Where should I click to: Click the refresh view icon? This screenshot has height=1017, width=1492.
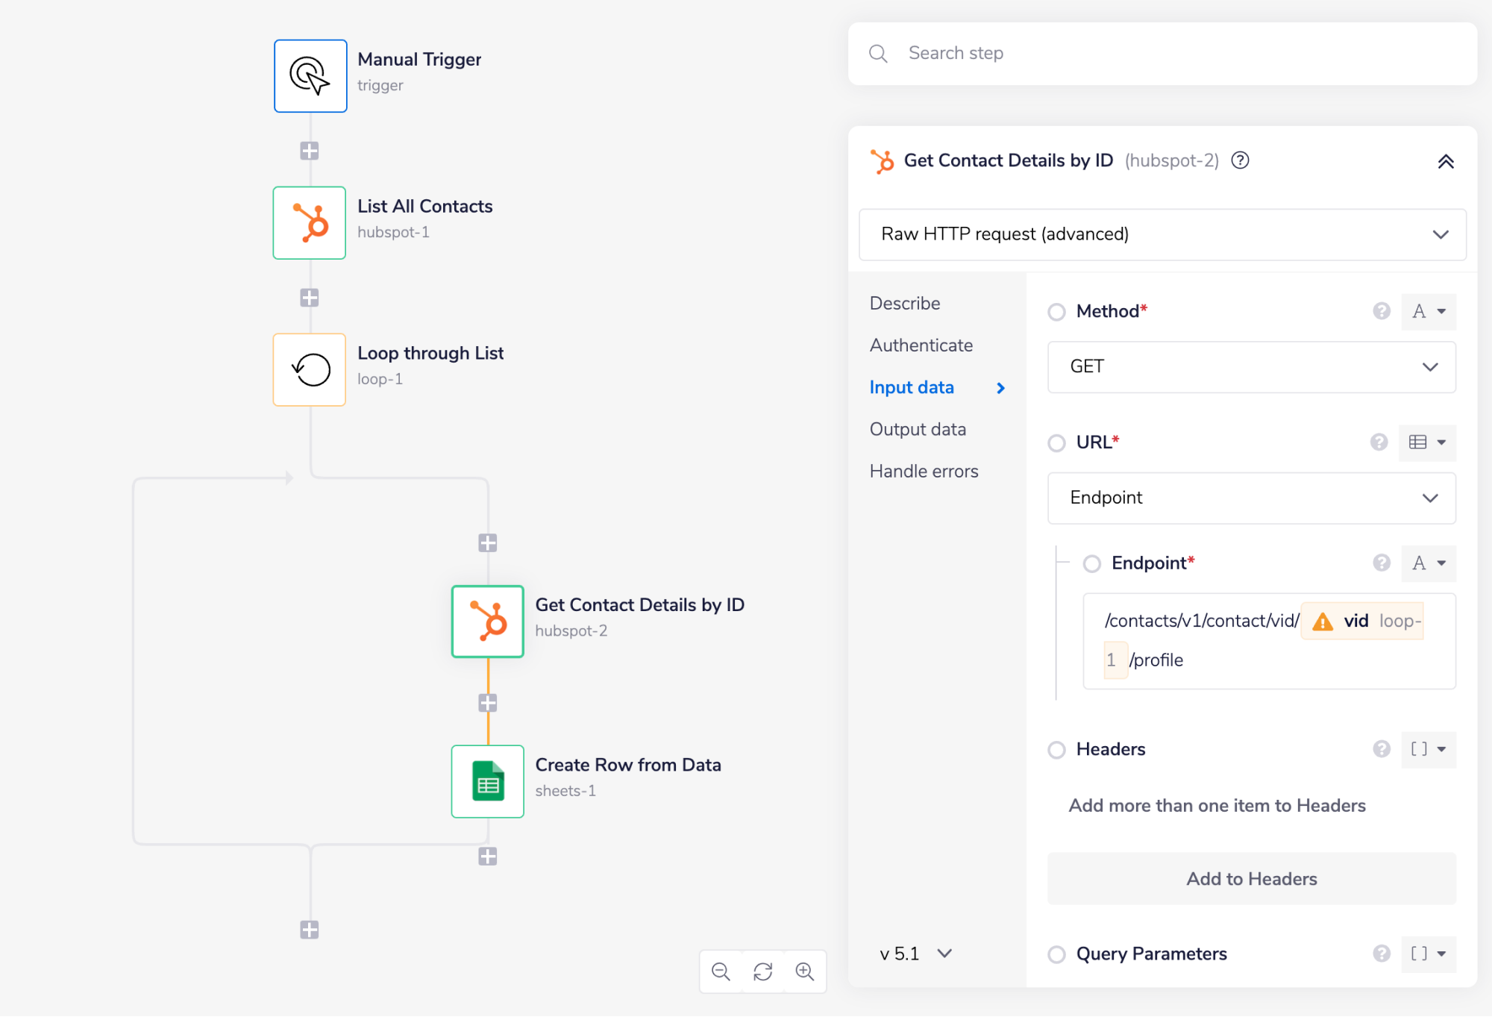click(x=762, y=971)
